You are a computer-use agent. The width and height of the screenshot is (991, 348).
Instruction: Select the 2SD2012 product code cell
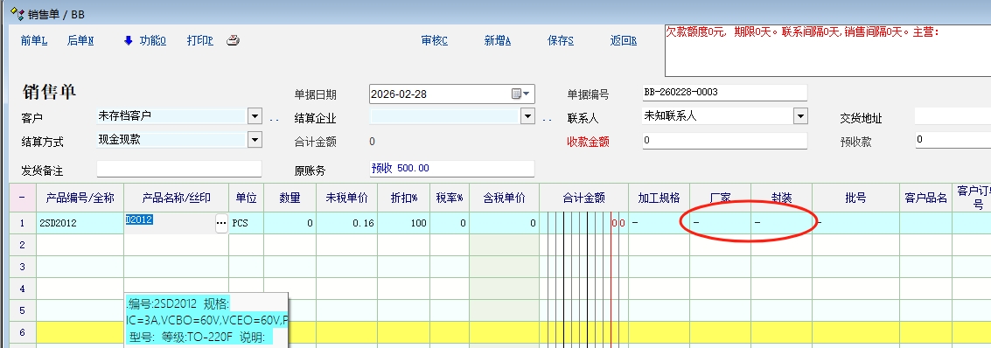pyautogui.click(x=80, y=223)
